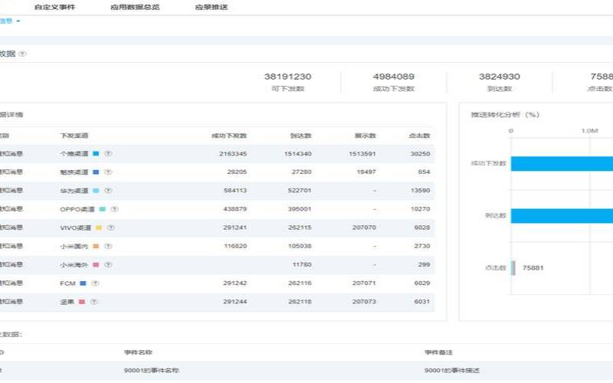Click the small 点击数 bar in the chart
Image resolution: width=613 pixels, height=383 pixels.
click(513, 268)
